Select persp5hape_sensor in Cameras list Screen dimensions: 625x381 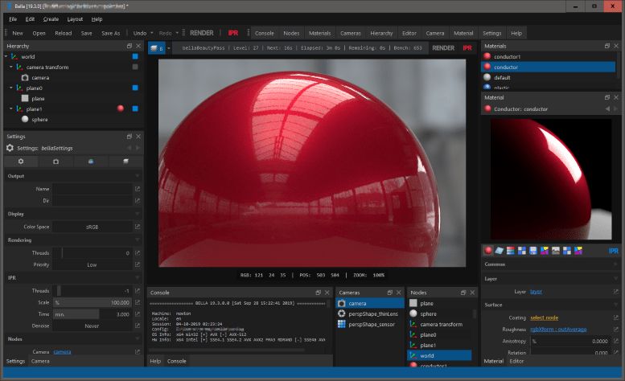click(371, 324)
